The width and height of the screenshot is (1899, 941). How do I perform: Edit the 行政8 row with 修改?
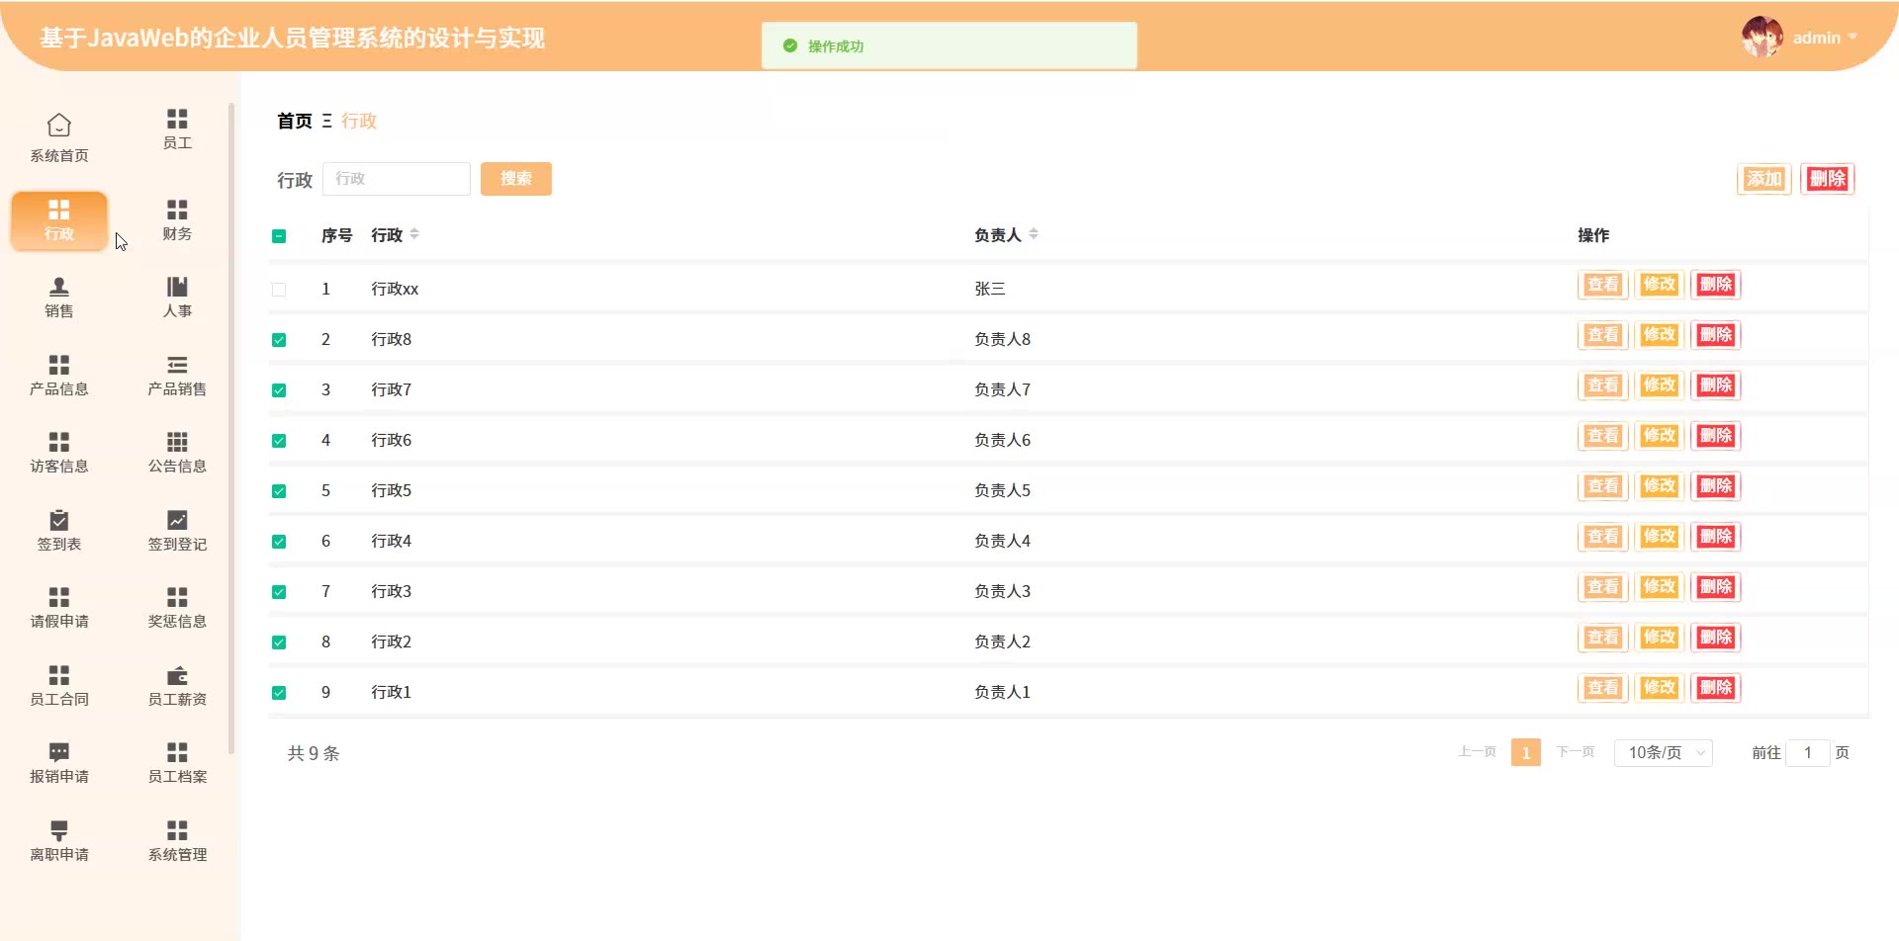[1660, 335]
